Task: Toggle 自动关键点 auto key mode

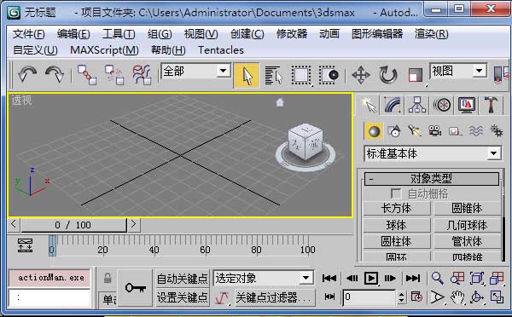Action: (x=183, y=279)
